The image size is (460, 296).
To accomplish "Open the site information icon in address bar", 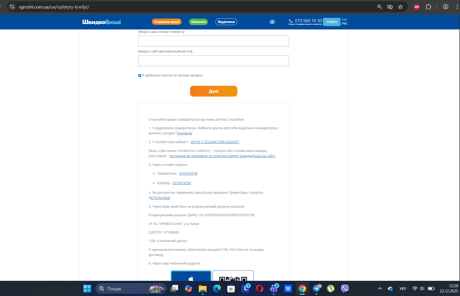I will 12,7.
